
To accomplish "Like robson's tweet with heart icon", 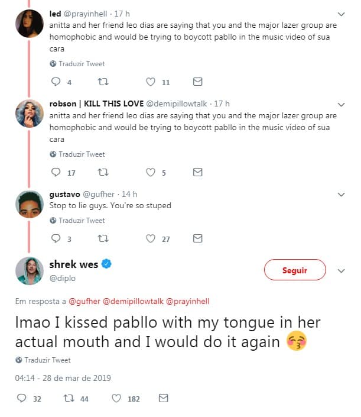I will click(151, 172).
